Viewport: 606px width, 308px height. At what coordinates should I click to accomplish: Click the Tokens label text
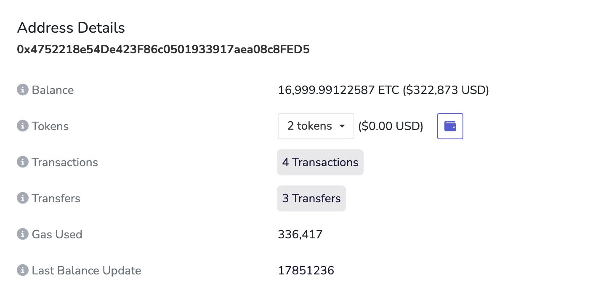(x=50, y=126)
